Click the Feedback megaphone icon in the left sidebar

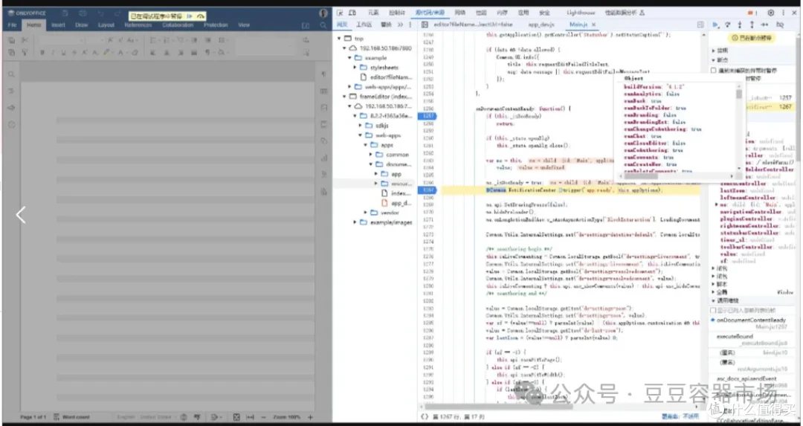pos(11,108)
